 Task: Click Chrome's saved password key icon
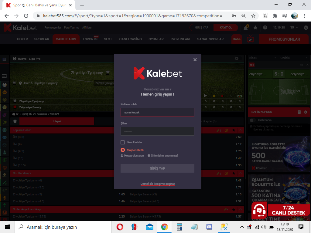click(234, 16)
